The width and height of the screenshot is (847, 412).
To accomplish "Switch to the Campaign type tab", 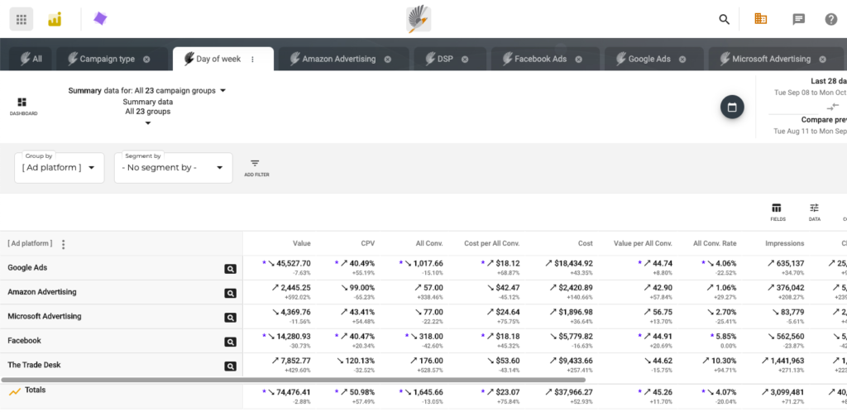I will click(106, 59).
